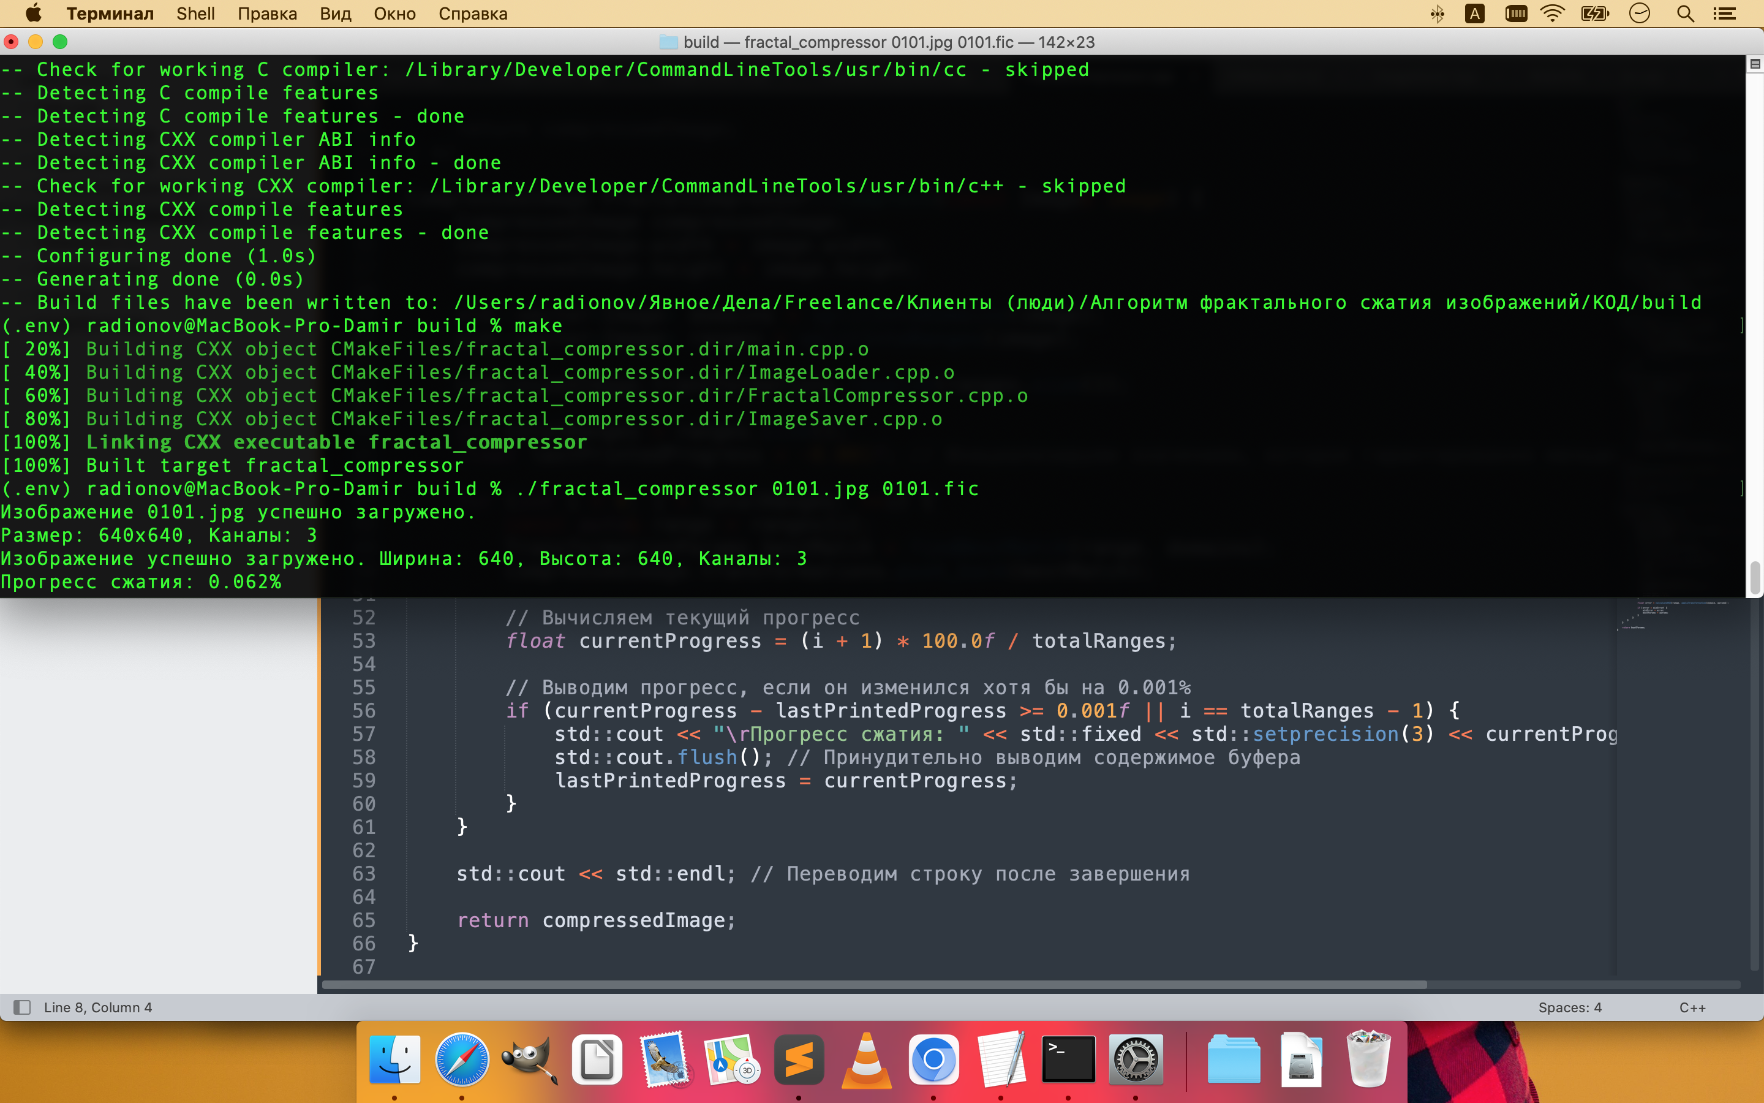
Task: Open the Правка menu
Action: [267, 13]
